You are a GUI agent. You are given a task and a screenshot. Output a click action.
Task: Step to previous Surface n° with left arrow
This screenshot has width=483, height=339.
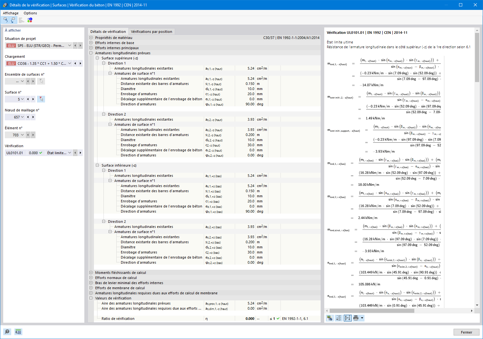(x=28, y=99)
